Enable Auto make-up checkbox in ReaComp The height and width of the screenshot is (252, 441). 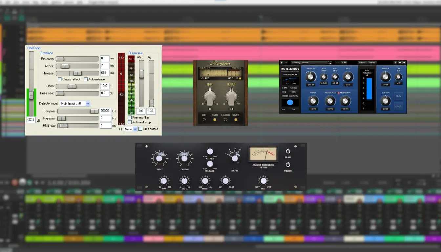[x=130, y=122]
